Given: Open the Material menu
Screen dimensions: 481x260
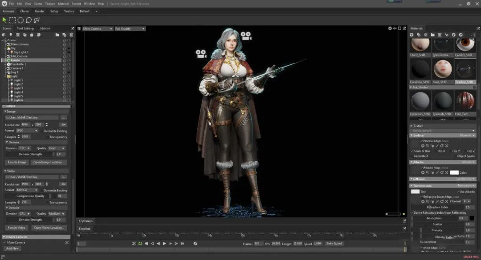Looking at the screenshot, I should click(x=63, y=4).
